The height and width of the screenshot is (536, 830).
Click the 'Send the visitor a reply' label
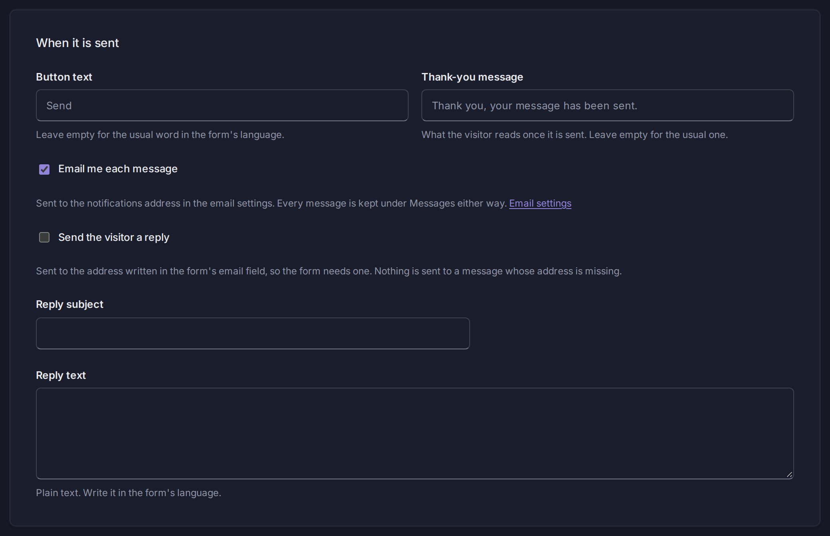pyautogui.click(x=114, y=237)
